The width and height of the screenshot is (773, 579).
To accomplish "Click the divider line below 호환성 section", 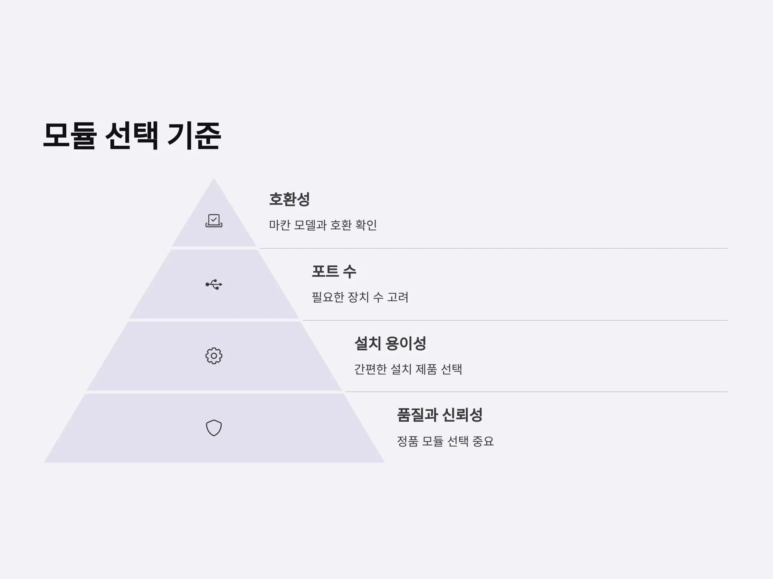I will click(493, 248).
